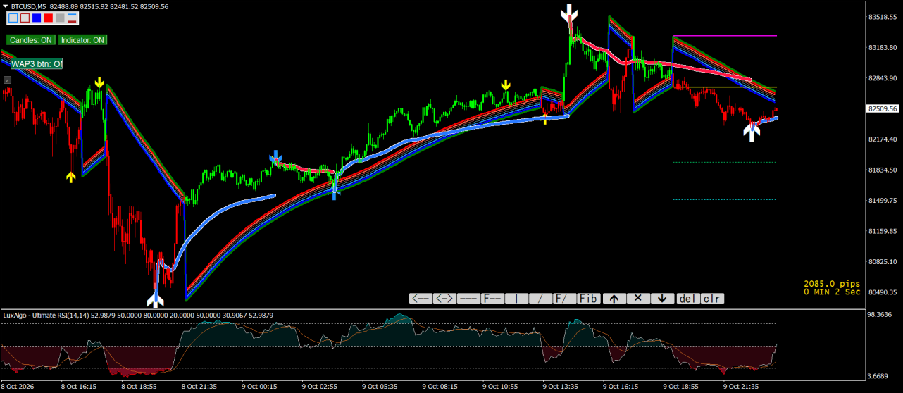Viewport: 903px width, 393px height.
Task: Click the up arrow marker tool
Action: coord(614,299)
